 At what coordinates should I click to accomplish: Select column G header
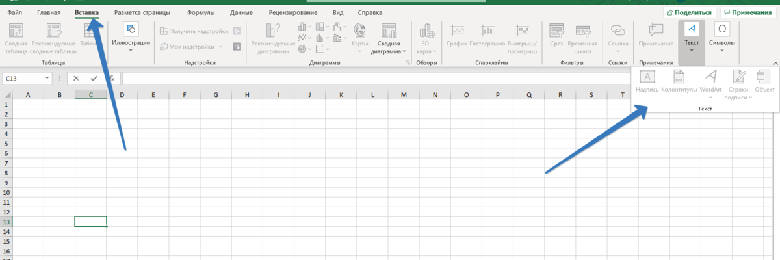(216, 95)
